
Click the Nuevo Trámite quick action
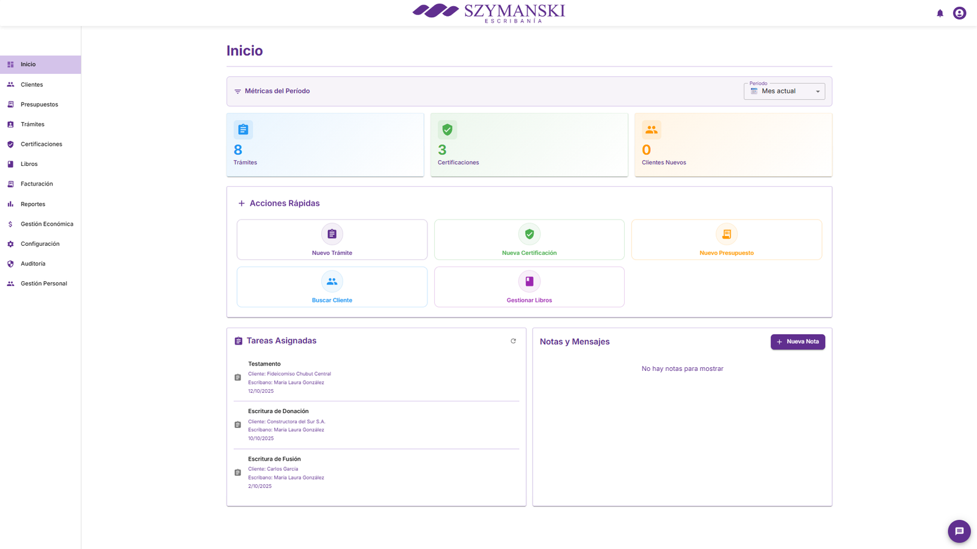tap(332, 240)
